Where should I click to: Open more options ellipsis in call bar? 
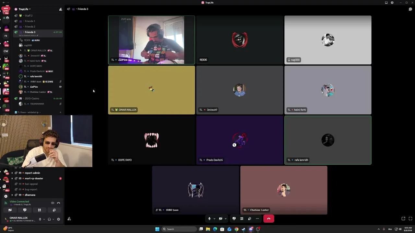pyautogui.click(x=257, y=219)
